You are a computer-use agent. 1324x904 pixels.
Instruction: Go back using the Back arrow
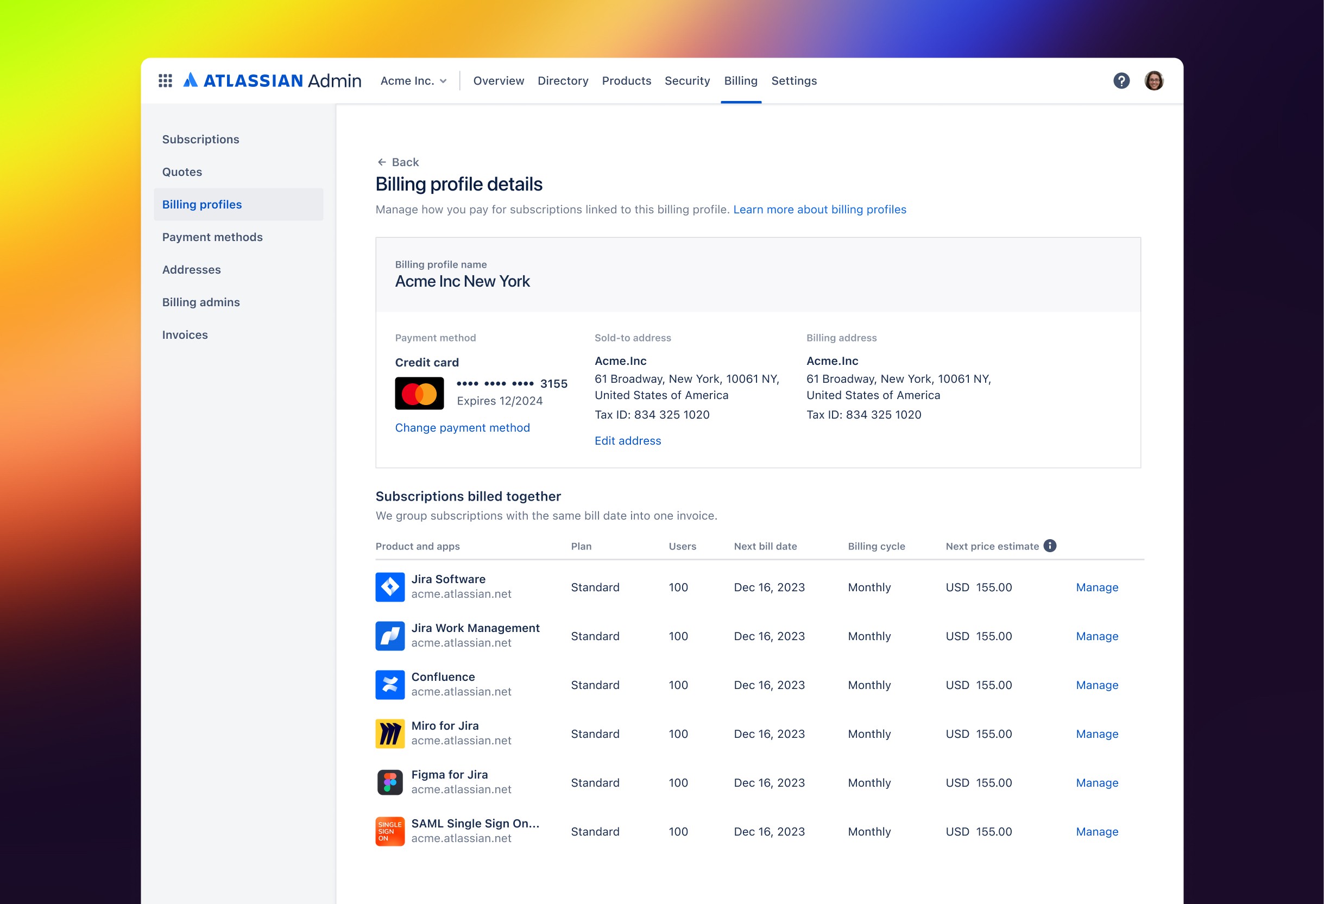398,162
